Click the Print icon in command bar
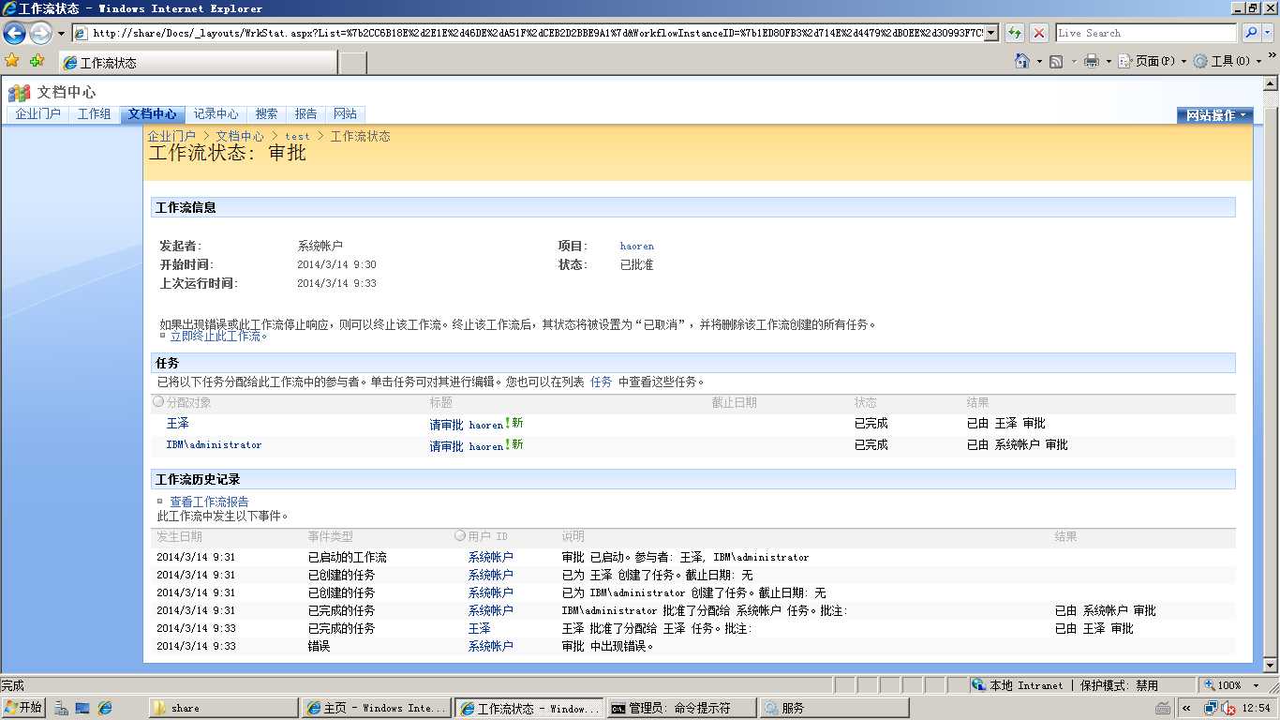1280x720 pixels. [x=1092, y=61]
